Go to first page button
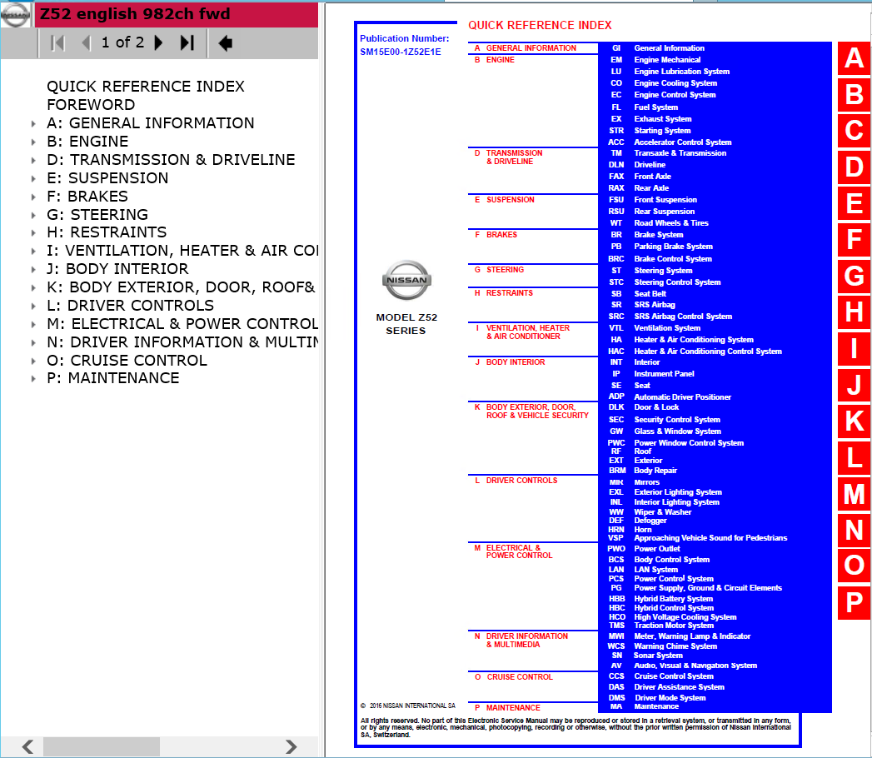This screenshot has height=758, width=872. pyautogui.click(x=57, y=42)
